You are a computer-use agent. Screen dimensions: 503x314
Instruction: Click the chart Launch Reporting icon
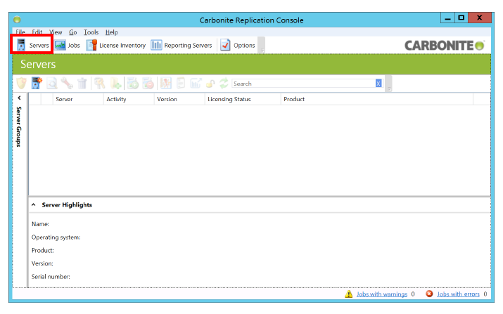(x=196, y=84)
